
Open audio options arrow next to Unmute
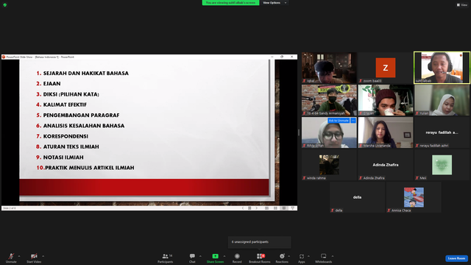[19, 256]
